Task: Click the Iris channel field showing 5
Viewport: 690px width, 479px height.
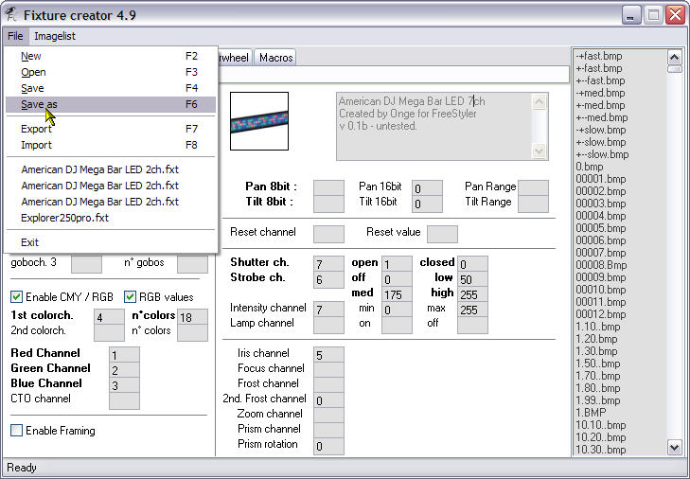Action: coord(328,355)
